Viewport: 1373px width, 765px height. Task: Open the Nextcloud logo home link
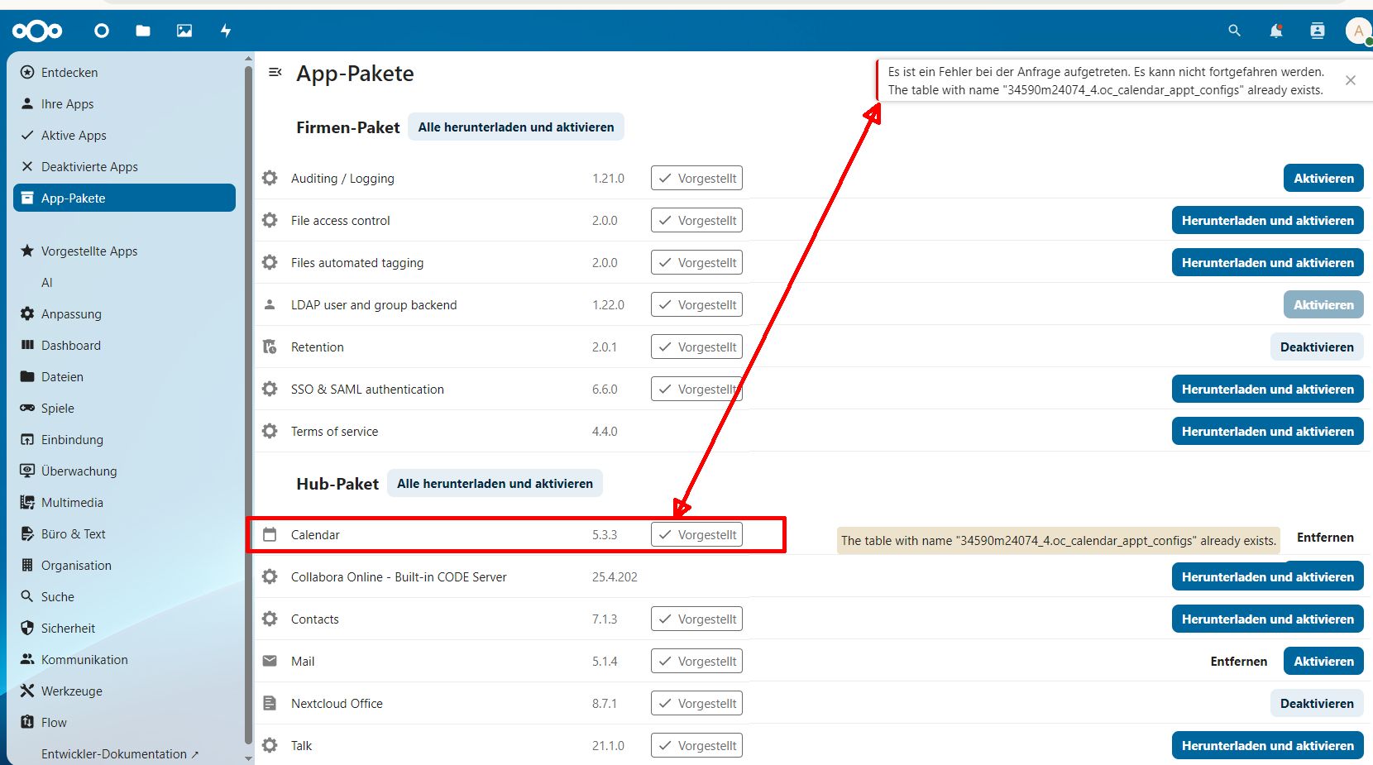click(37, 31)
